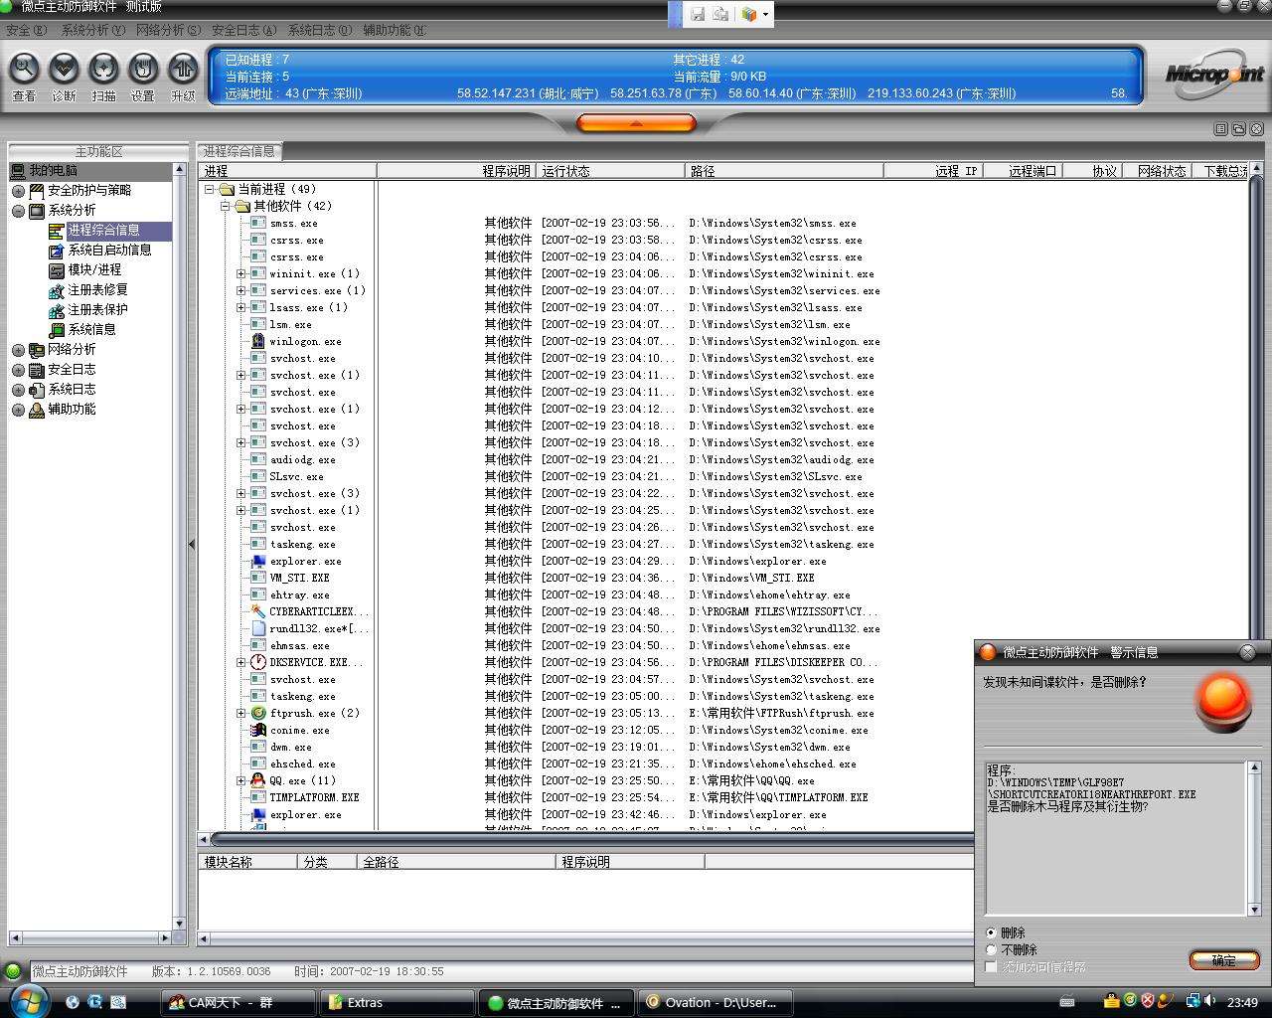This screenshot has width=1272, height=1018.
Task: Tick the 添加为可信程序 checkbox
Action: point(991,966)
